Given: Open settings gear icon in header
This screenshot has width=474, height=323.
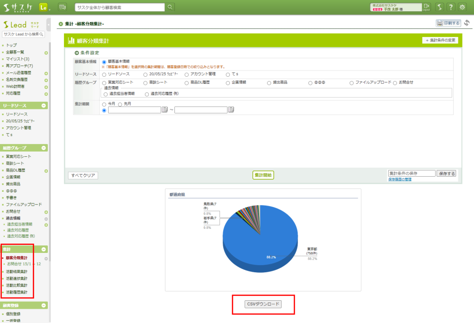Looking at the screenshot, I should tap(462, 7).
